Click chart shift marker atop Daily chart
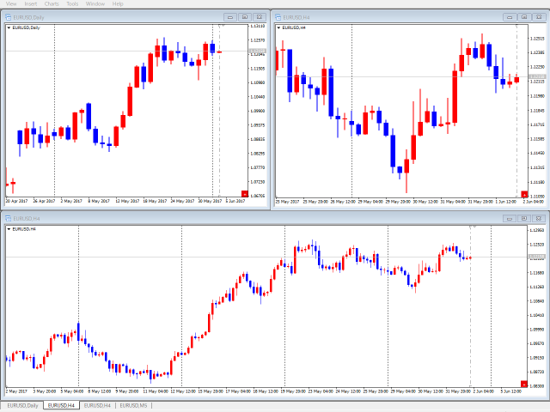550x412 pixels. 222,26
